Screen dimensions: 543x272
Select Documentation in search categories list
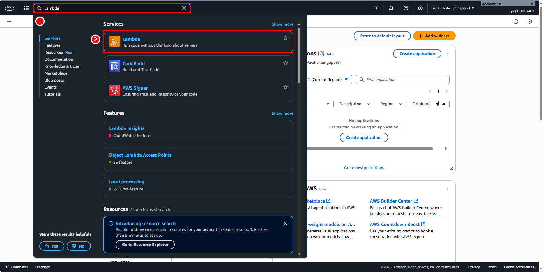pos(59,59)
